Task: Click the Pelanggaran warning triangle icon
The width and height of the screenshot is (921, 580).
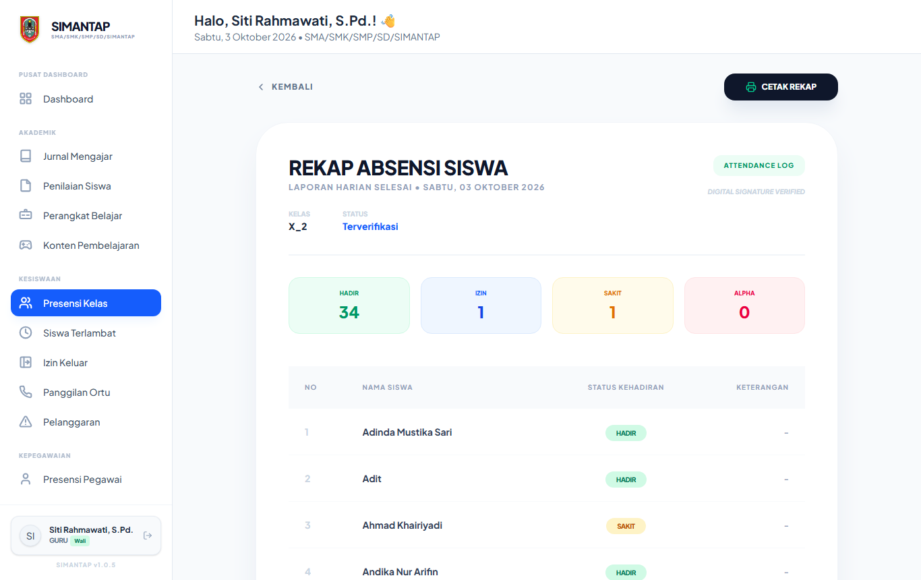Action: 26,422
